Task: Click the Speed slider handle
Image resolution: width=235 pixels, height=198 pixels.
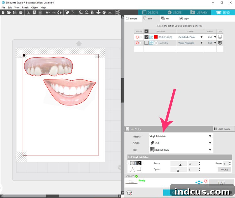Action: pyautogui.click(x=178, y=170)
